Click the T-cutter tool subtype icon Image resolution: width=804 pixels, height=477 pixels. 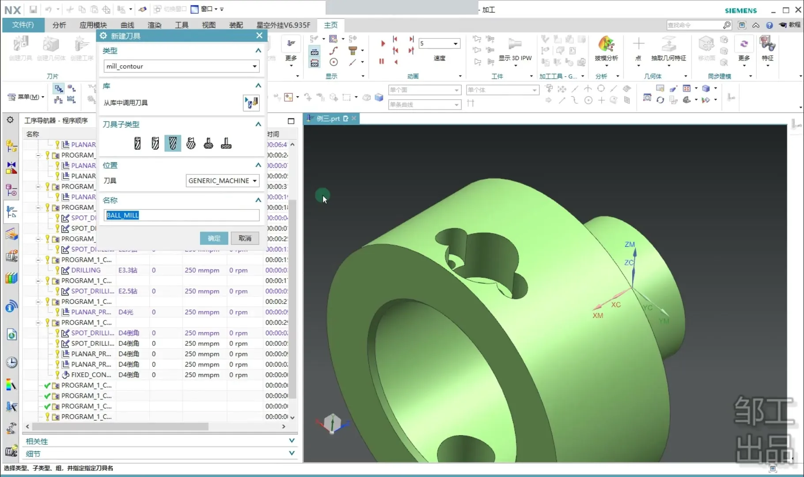[226, 143]
